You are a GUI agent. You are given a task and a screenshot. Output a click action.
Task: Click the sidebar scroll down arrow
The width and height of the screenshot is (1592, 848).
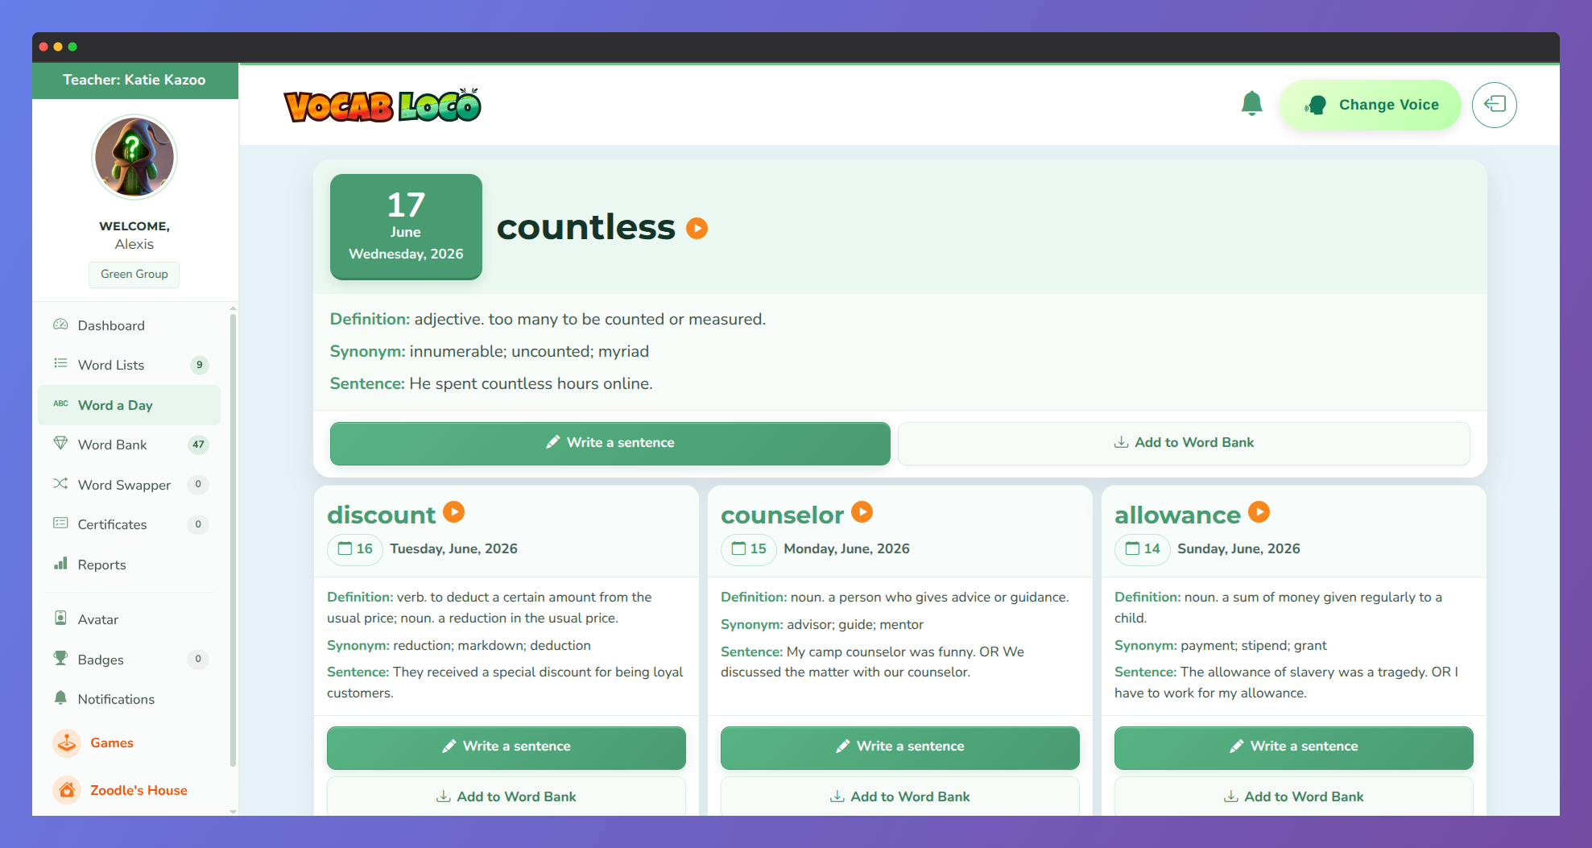coord(233,811)
